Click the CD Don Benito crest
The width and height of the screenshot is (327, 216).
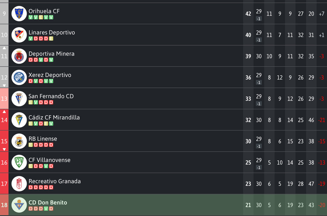pyautogui.click(x=19, y=205)
